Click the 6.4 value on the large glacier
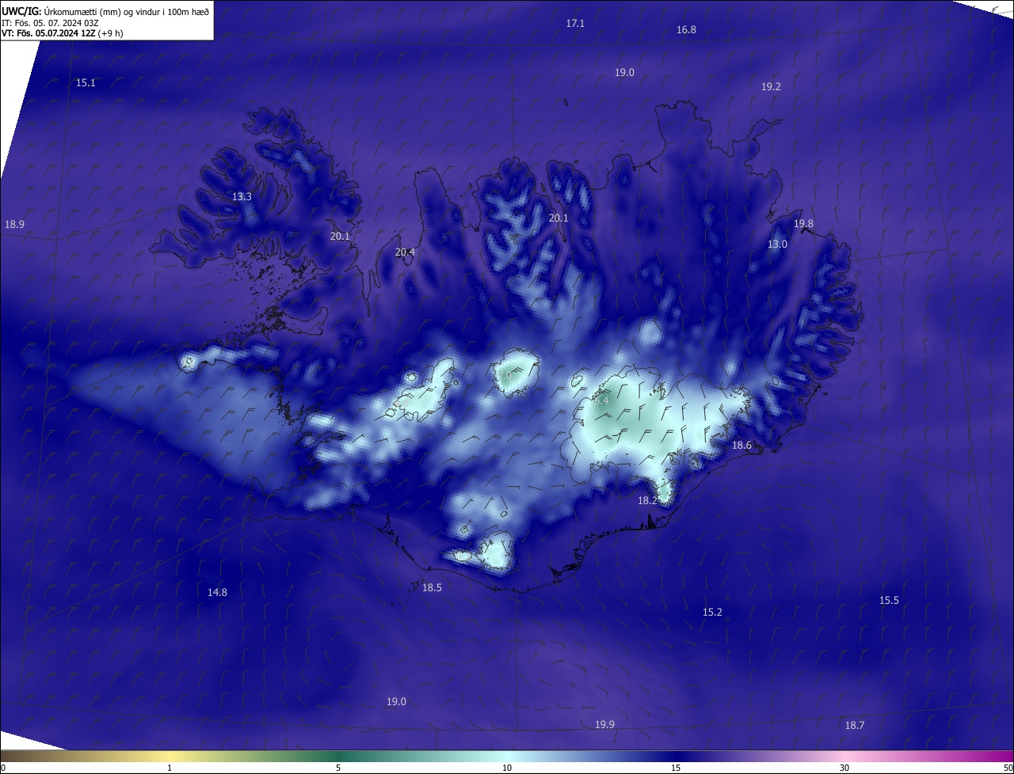The width and height of the screenshot is (1014, 774). click(x=601, y=400)
